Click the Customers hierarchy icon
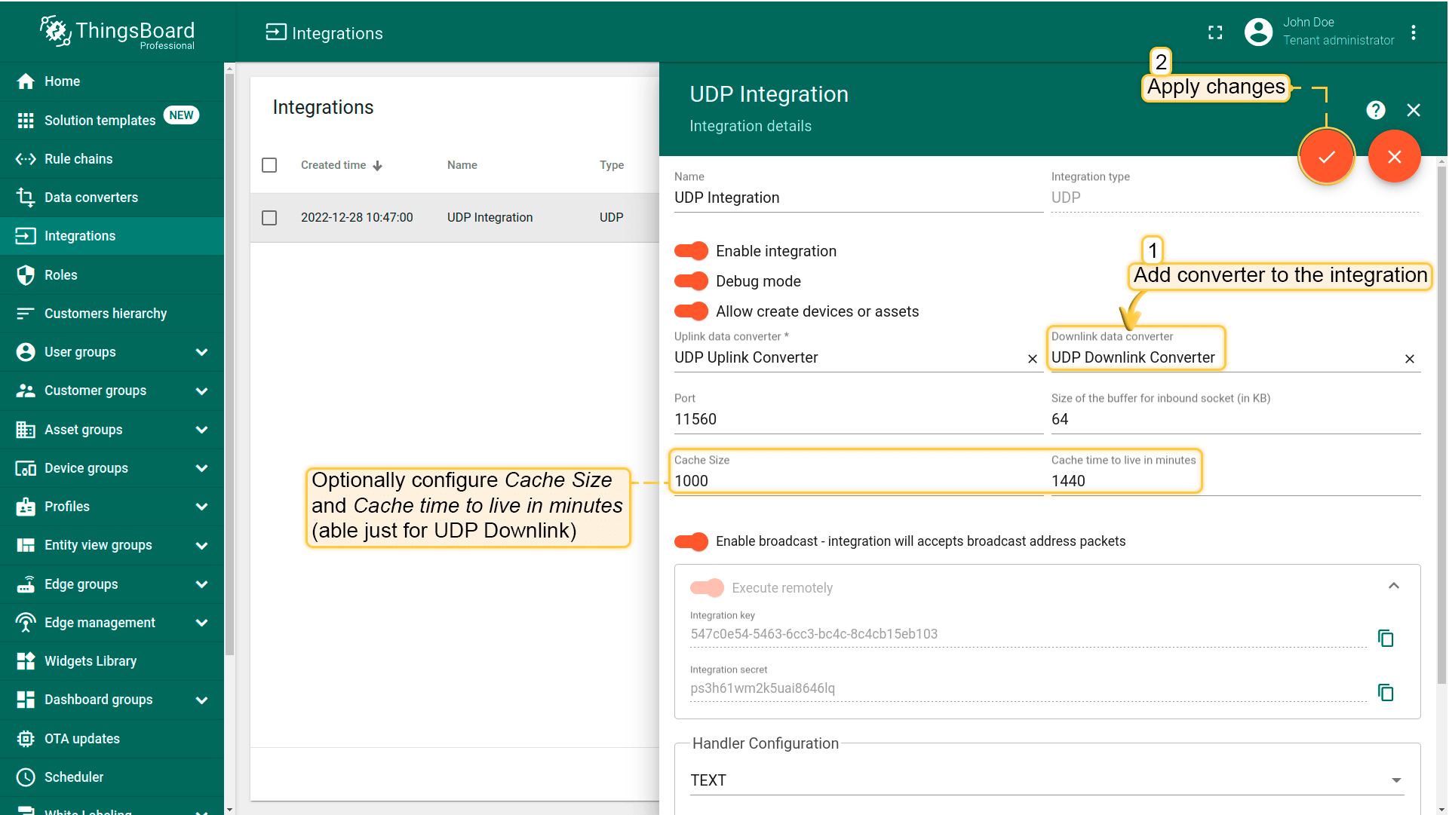1449x815 pixels. pyautogui.click(x=26, y=314)
